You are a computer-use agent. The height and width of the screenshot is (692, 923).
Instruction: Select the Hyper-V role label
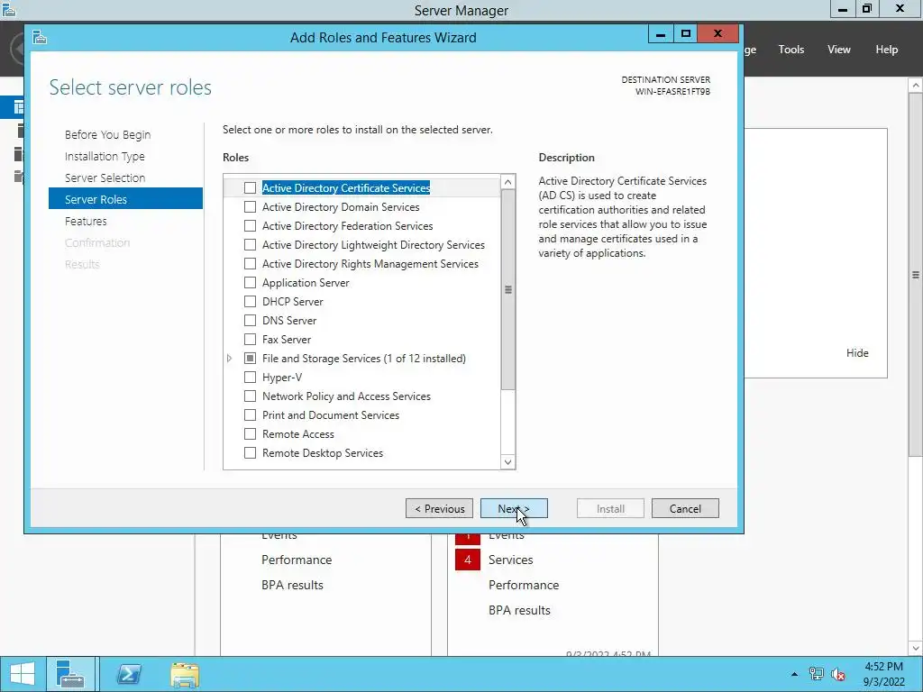(x=282, y=378)
